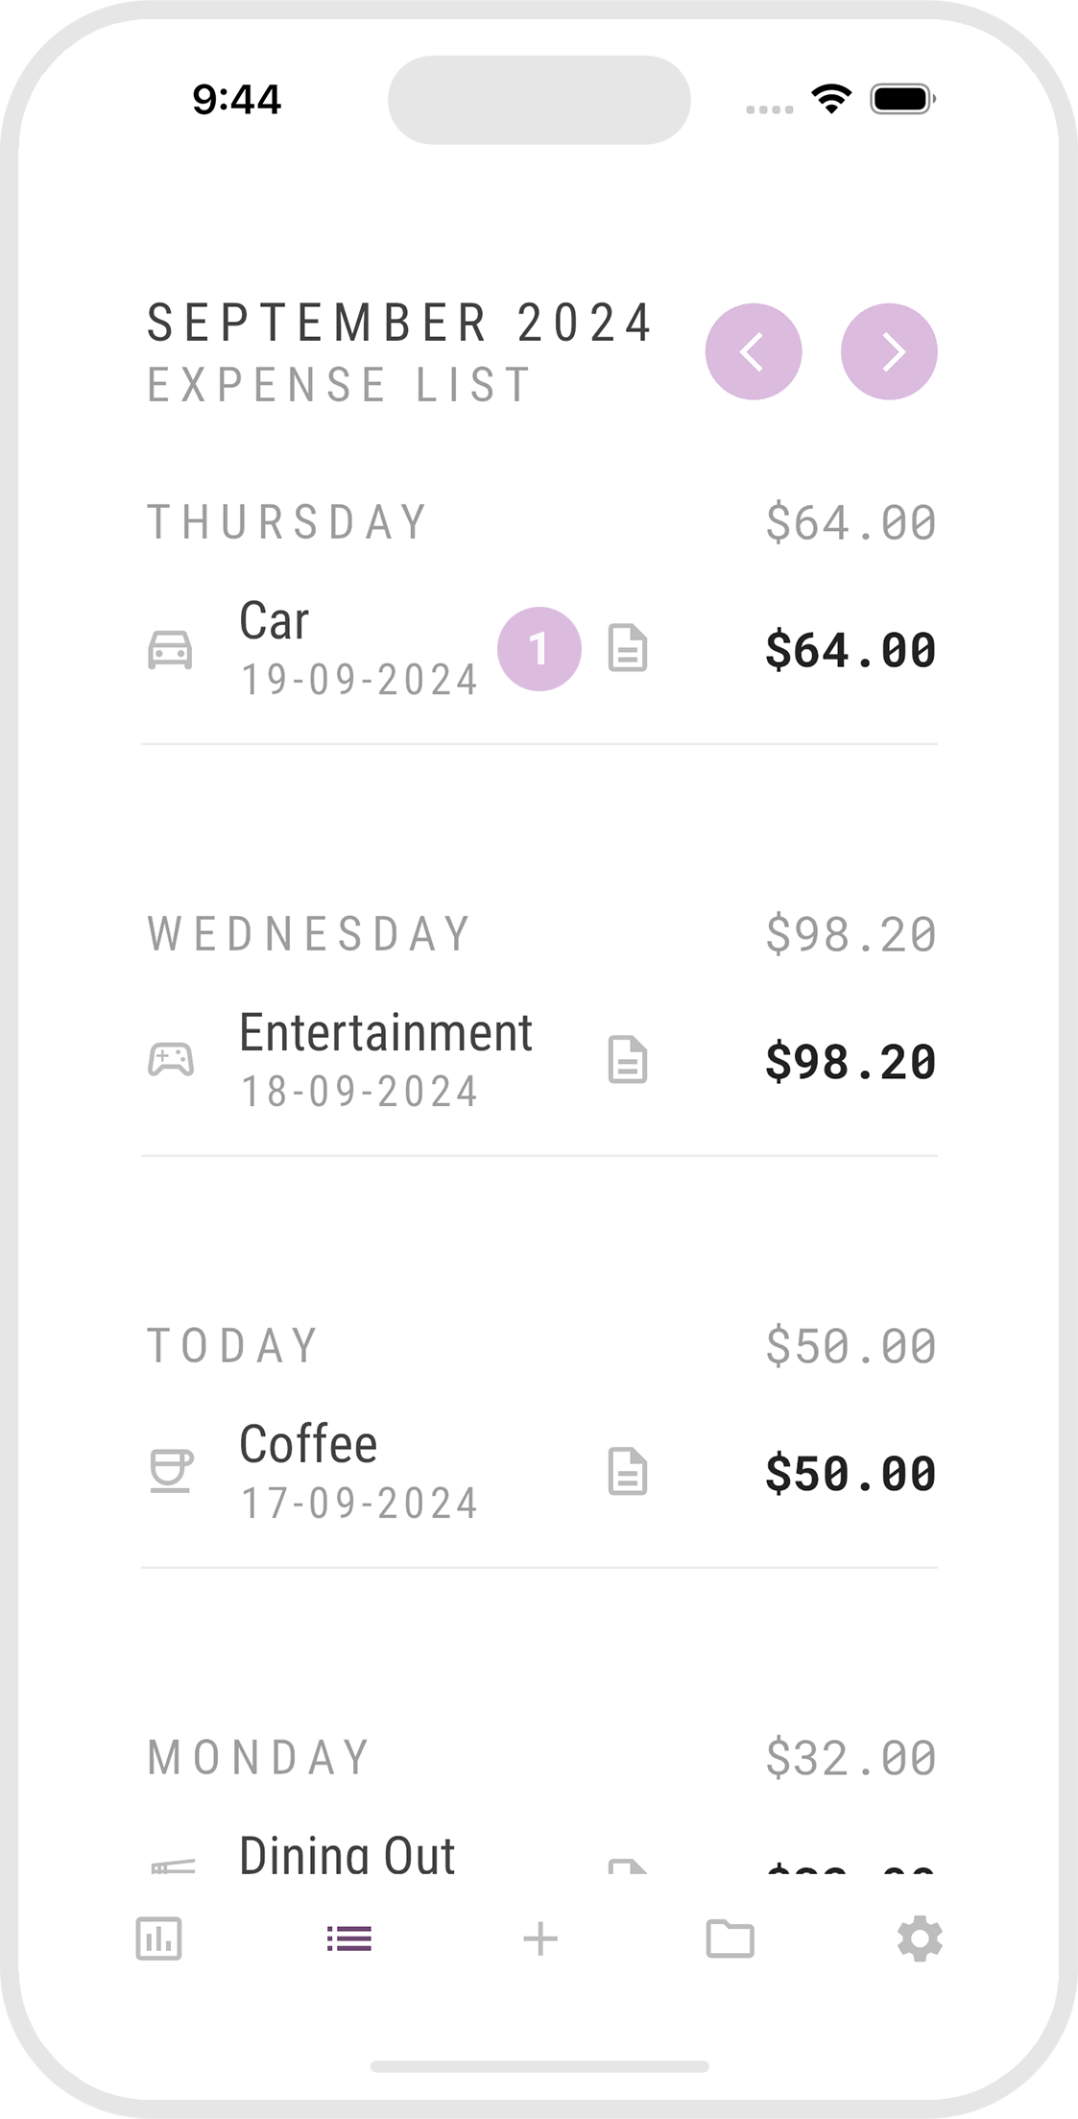Tap the purple badge numbered 1

(539, 649)
